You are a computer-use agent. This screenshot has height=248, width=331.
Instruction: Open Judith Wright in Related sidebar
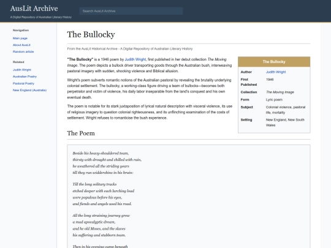[22, 70]
